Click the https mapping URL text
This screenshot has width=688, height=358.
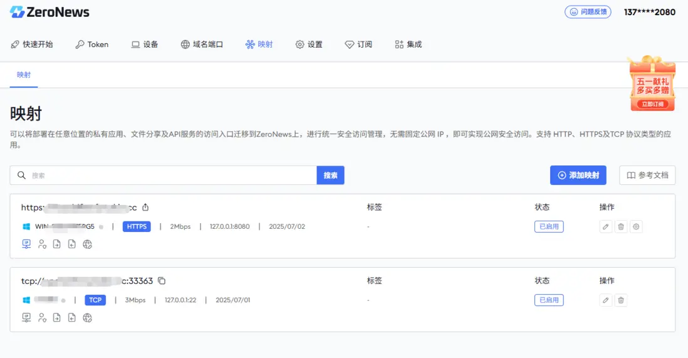79,208
